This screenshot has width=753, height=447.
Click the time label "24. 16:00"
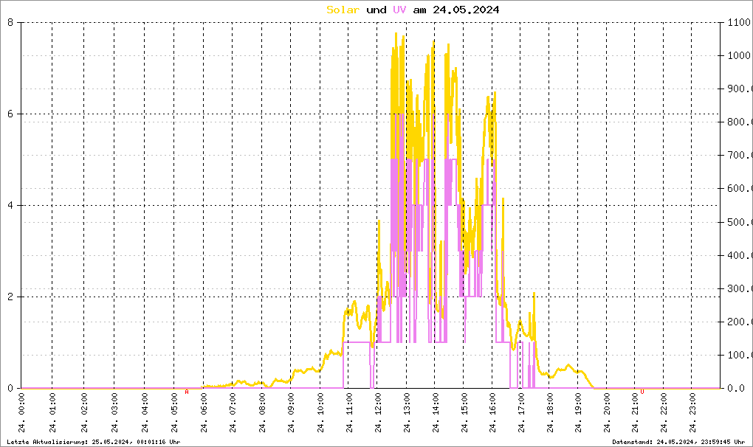click(492, 413)
